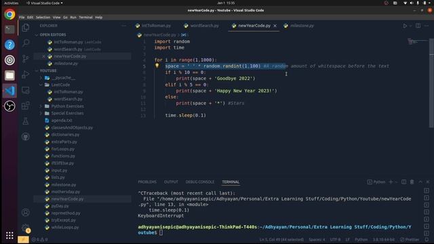434x244 pixels.
Task: Open Explorer panel ellipsis menu
Action: [123, 26]
